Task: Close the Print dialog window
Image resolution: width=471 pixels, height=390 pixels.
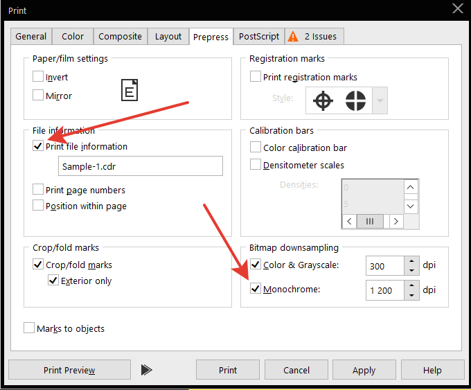Action: tap(458, 8)
